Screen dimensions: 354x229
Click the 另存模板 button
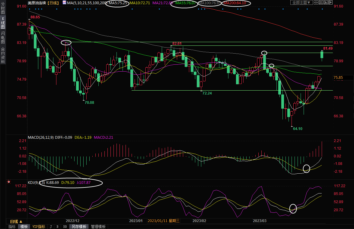tap(79, 227)
